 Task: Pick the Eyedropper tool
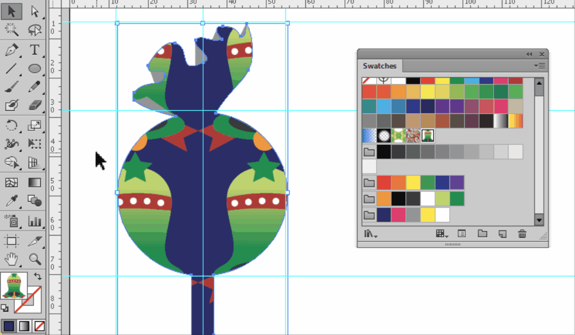pyautogui.click(x=11, y=201)
